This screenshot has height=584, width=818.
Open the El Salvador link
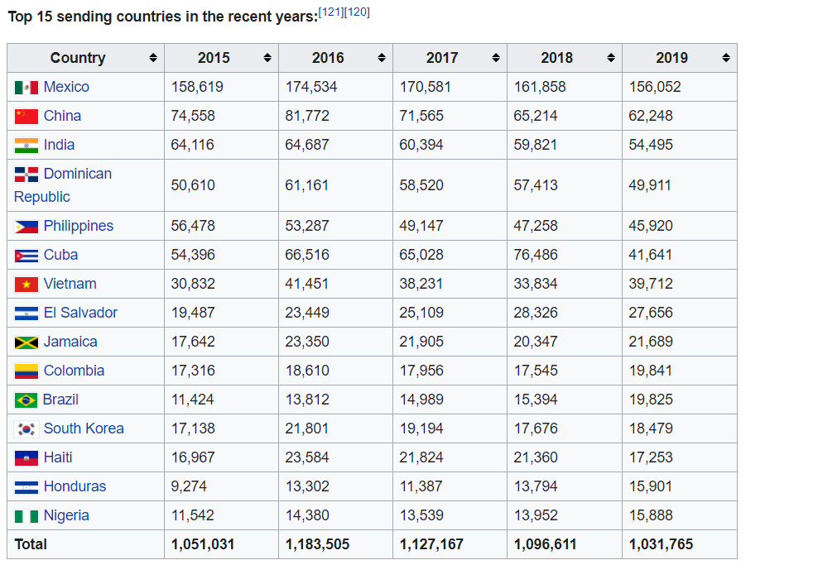80,313
